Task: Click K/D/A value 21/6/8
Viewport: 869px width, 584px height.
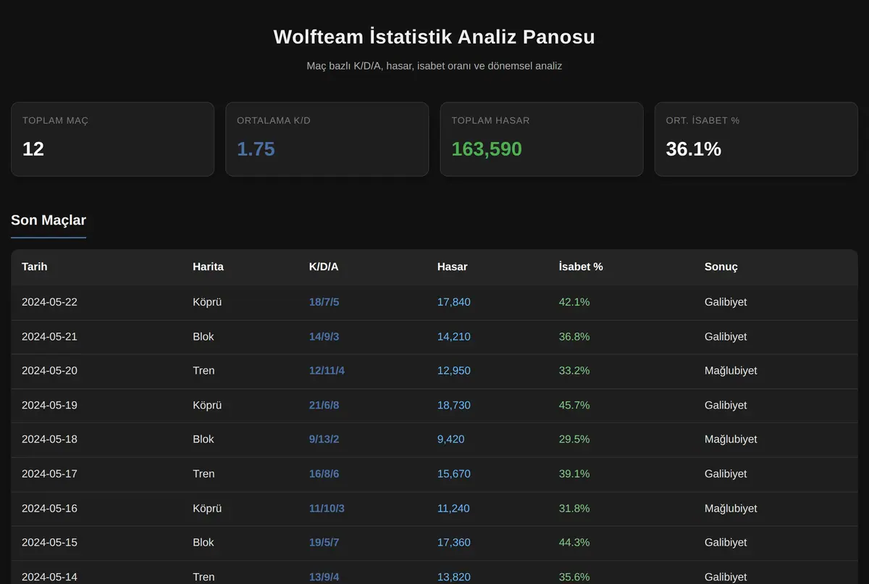Action: (324, 406)
